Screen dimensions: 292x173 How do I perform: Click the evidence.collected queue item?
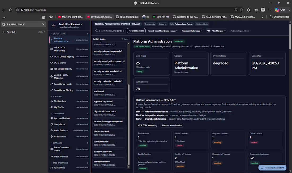click(109, 153)
